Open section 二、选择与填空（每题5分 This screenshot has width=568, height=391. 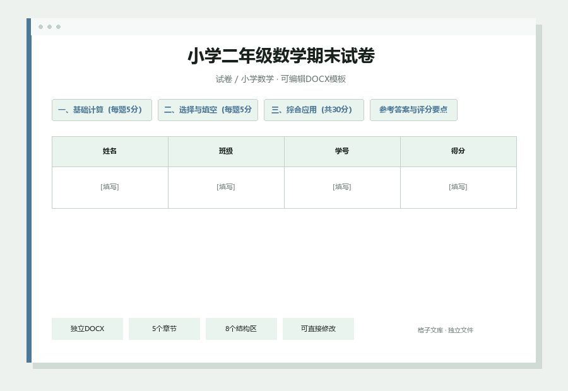208,110
